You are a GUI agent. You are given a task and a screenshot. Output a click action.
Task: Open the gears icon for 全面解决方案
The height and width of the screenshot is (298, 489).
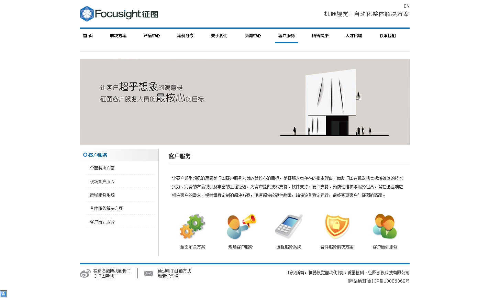point(192,227)
